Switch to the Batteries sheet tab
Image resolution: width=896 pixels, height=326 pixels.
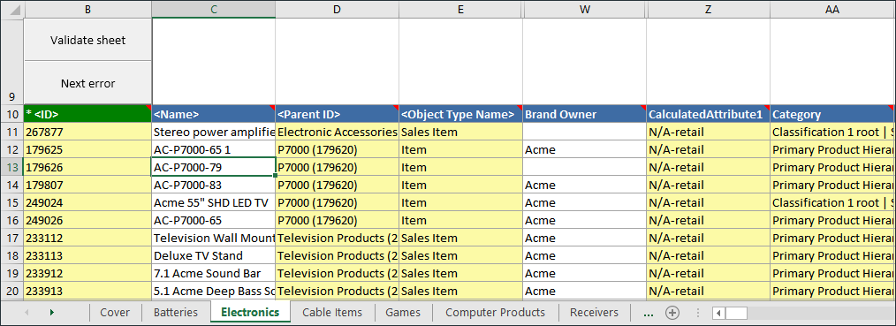(176, 312)
